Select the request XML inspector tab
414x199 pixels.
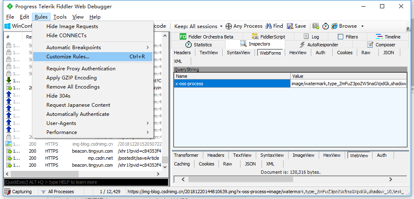(x=178, y=61)
